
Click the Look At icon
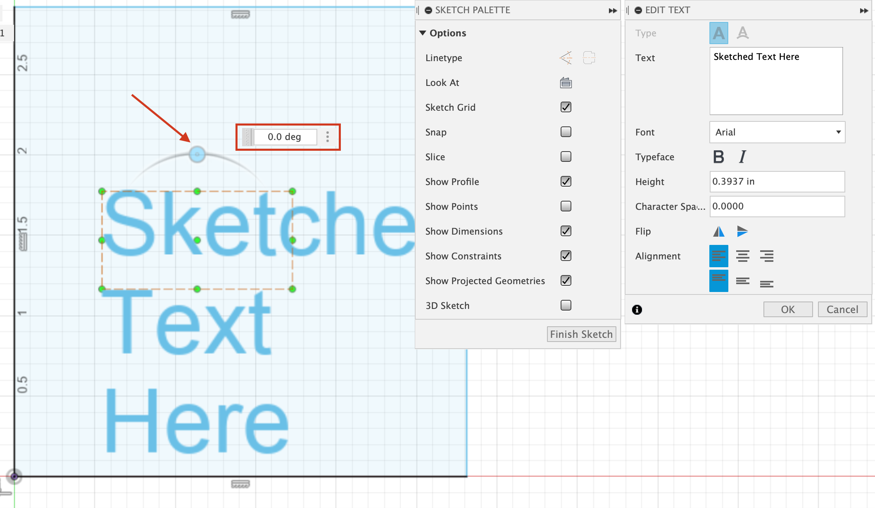[x=566, y=83]
